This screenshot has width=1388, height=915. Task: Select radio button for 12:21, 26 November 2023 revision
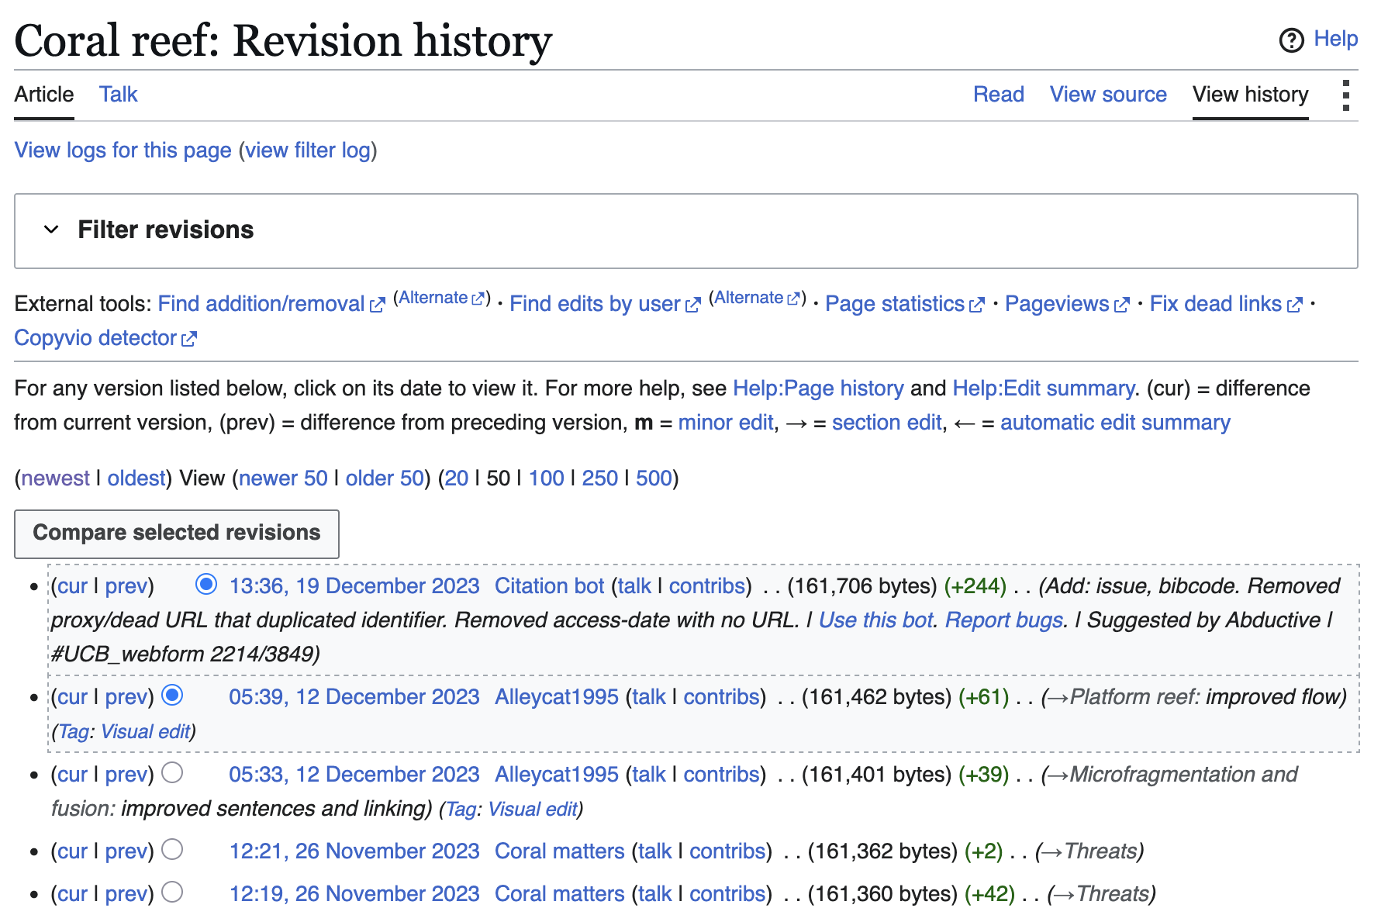coord(172,850)
